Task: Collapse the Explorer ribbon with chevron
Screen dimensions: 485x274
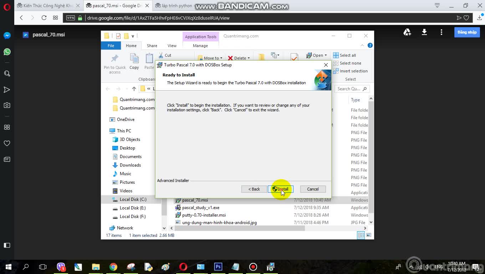Action: (362, 45)
